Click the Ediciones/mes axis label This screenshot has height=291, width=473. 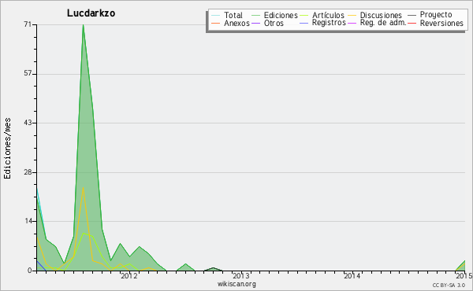(7, 149)
